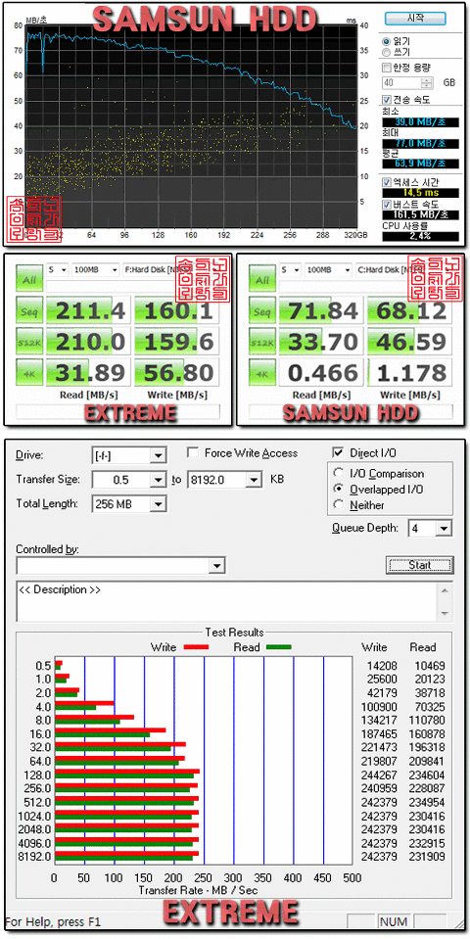This screenshot has width=470, height=939.
Task: Open test count dropdown in C: benchmark
Action: 291,269
